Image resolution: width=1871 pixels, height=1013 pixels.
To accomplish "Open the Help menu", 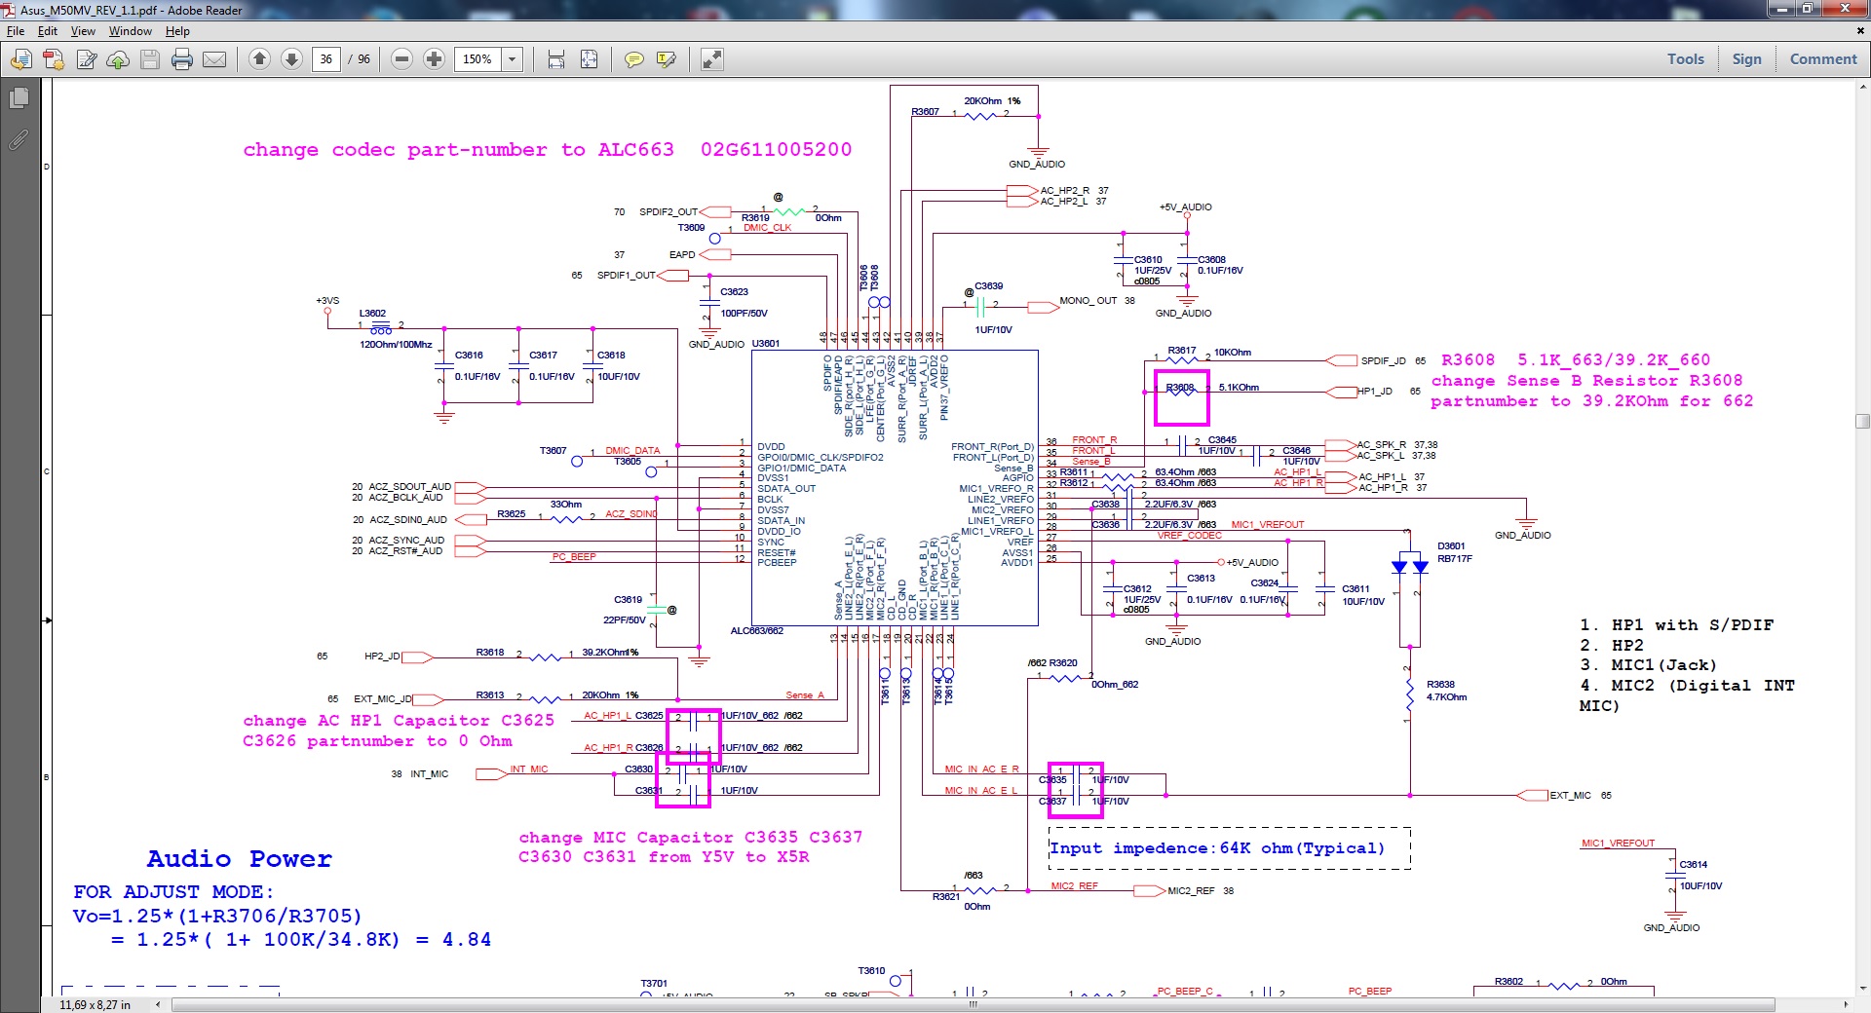I will pos(177,31).
